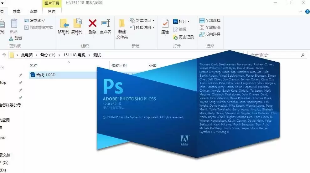The image size is (310, 173).
Task: Expand the New item (新建项目) dropdown
Action: [x=153, y=21]
